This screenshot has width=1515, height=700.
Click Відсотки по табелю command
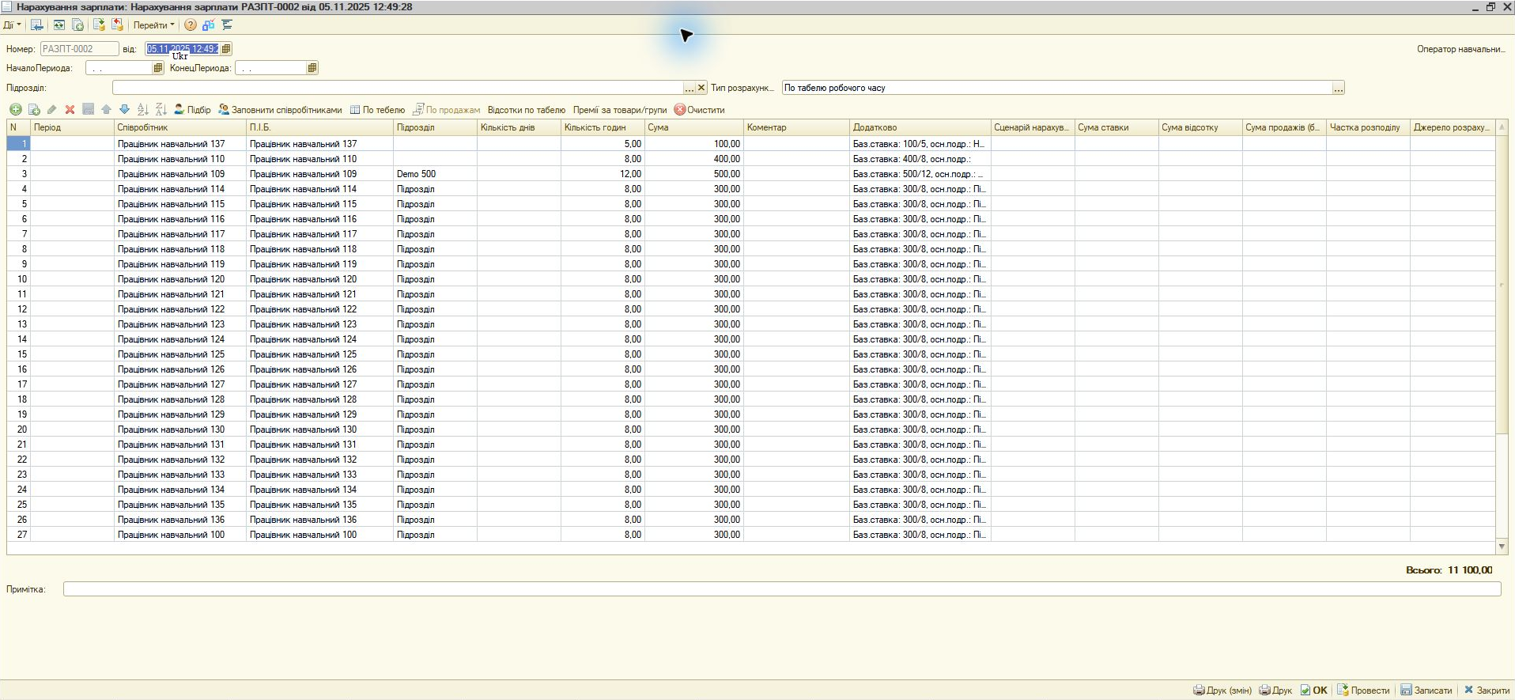(527, 110)
